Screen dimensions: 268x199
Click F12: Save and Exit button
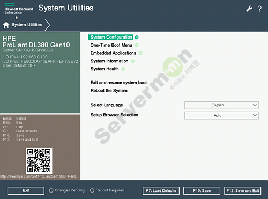pos(243,190)
